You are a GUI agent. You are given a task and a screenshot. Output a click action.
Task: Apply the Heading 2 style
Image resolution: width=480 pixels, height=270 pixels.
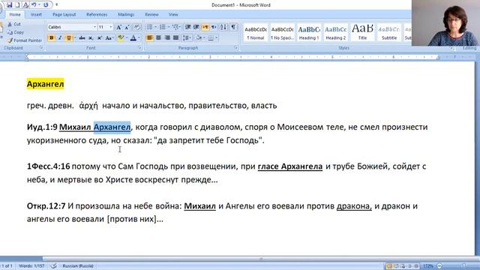pos(335,33)
